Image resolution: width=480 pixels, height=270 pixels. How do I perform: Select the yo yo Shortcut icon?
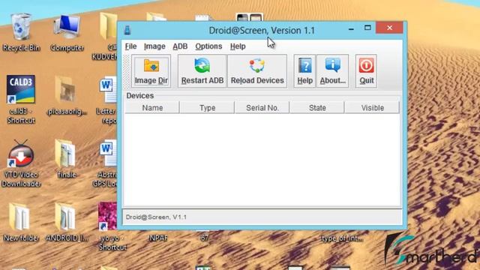(109, 226)
